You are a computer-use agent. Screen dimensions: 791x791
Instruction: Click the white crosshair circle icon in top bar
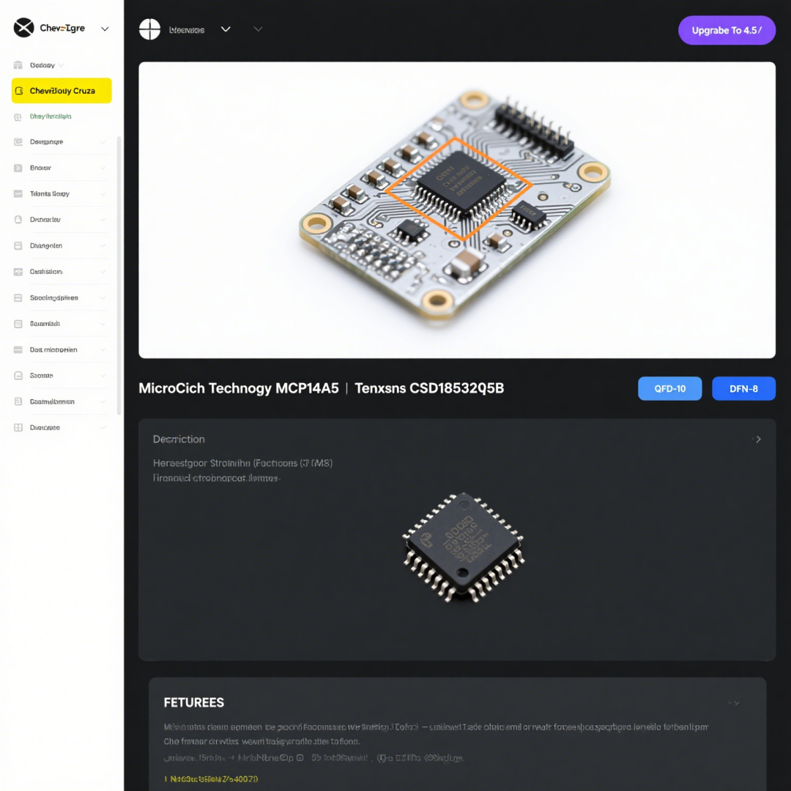[x=150, y=29]
